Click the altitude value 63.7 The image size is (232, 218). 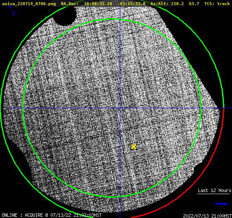194,4
